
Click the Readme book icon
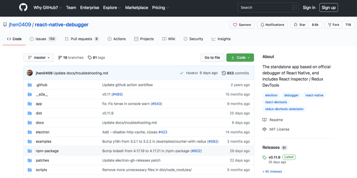pos(264,120)
